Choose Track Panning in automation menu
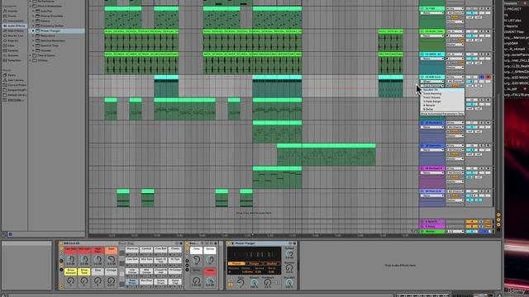Image resolution: width=529 pixels, height=297 pixels. coord(442,94)
